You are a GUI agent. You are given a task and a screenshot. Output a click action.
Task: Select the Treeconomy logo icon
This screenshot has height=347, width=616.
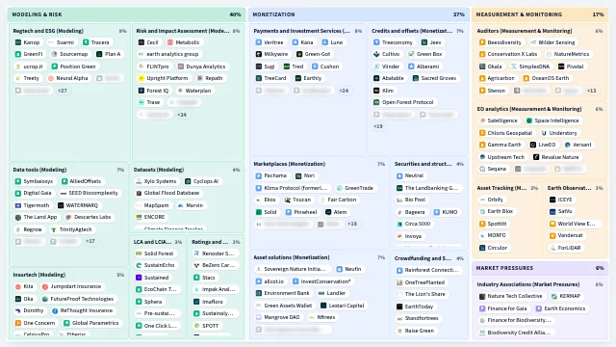[x=376, y=42]
